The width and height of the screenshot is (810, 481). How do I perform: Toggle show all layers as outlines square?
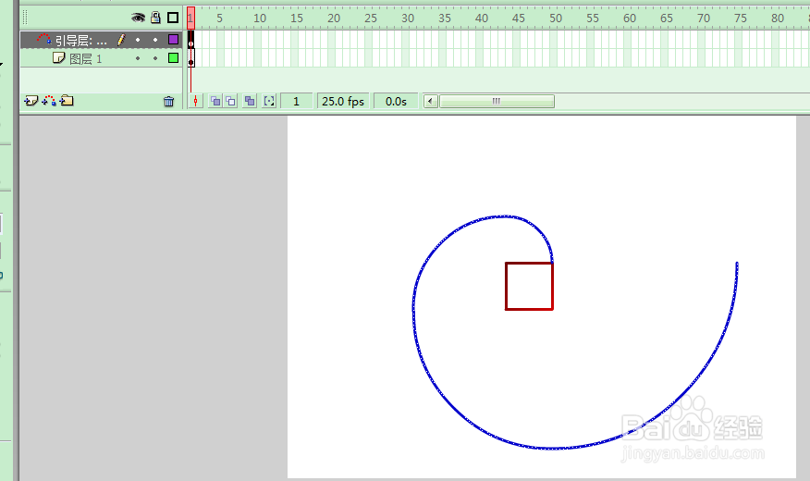coord(173,18)
